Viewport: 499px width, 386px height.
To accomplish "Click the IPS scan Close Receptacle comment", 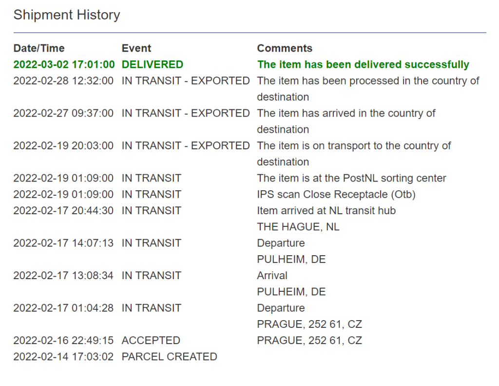I will click(x=336, y=194).
